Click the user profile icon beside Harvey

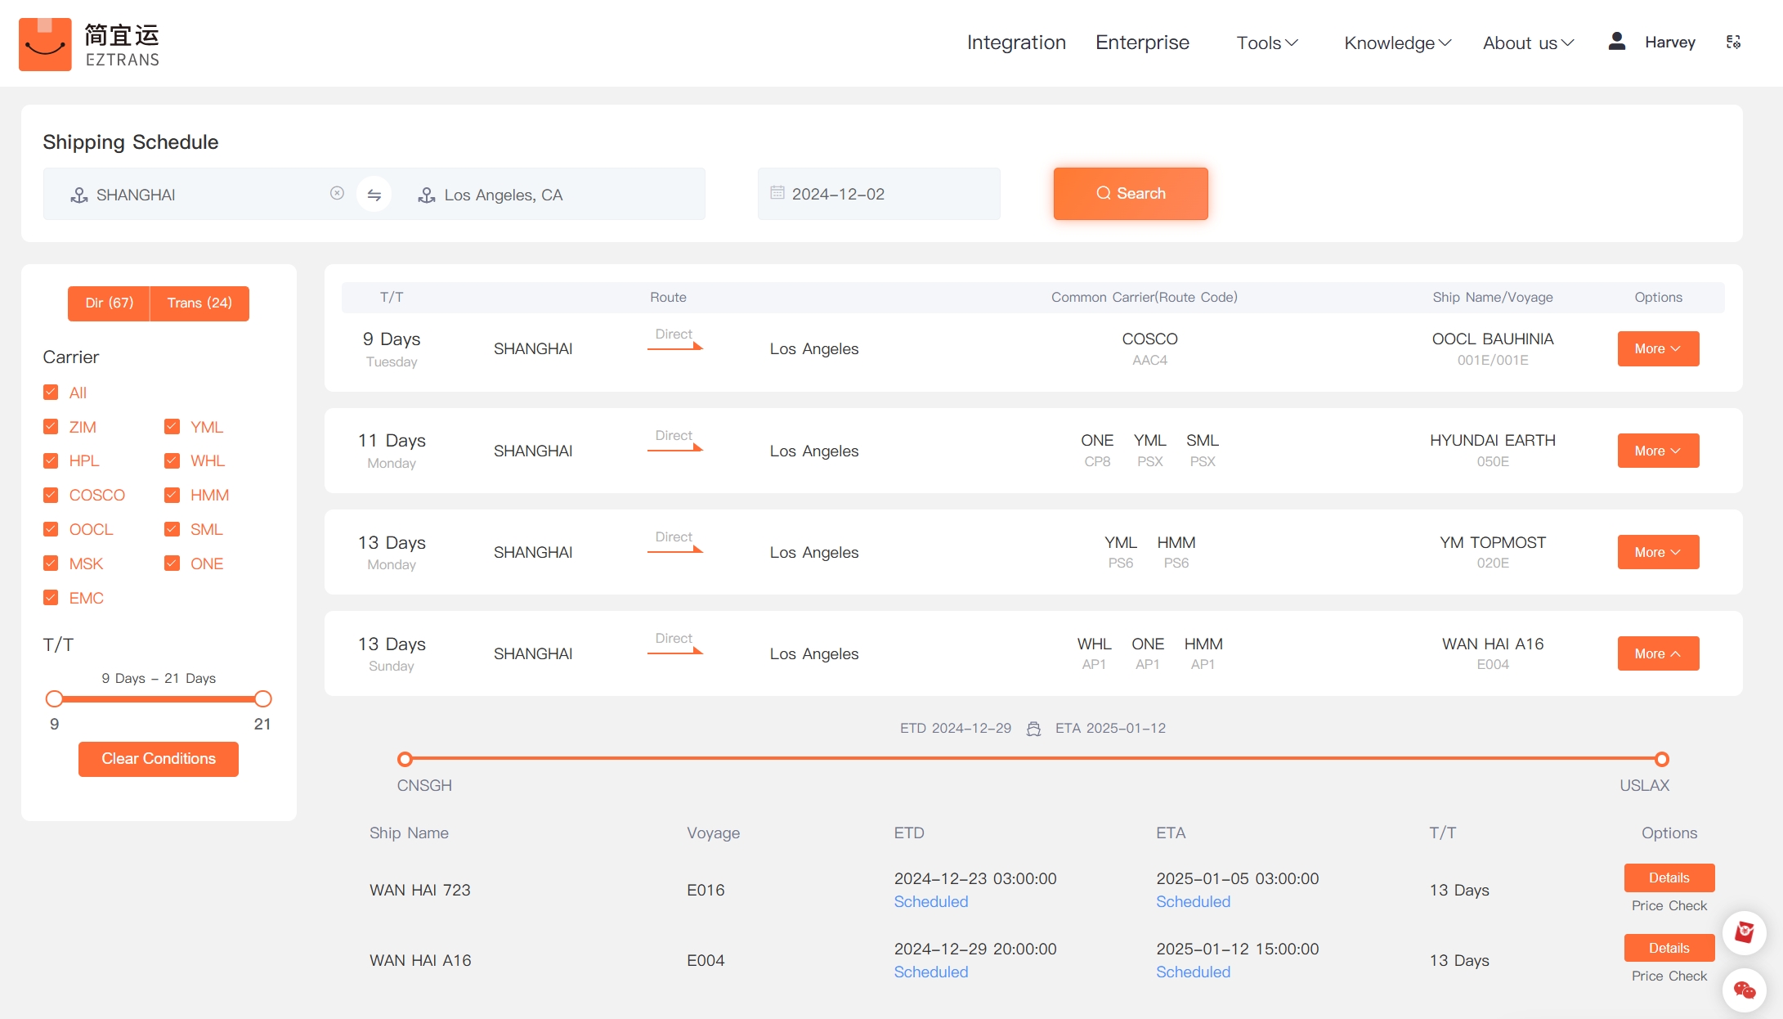click(x=1616, y=42)
